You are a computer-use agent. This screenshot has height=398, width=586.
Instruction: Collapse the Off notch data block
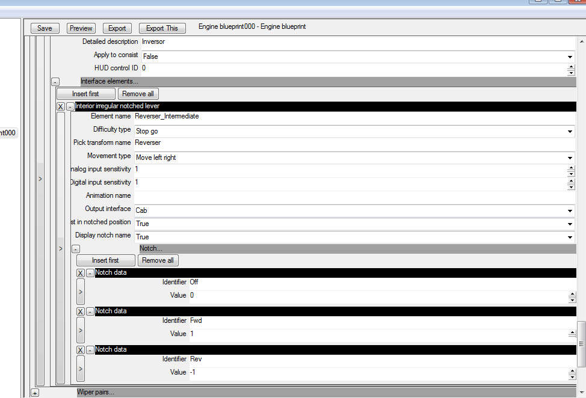90,273
